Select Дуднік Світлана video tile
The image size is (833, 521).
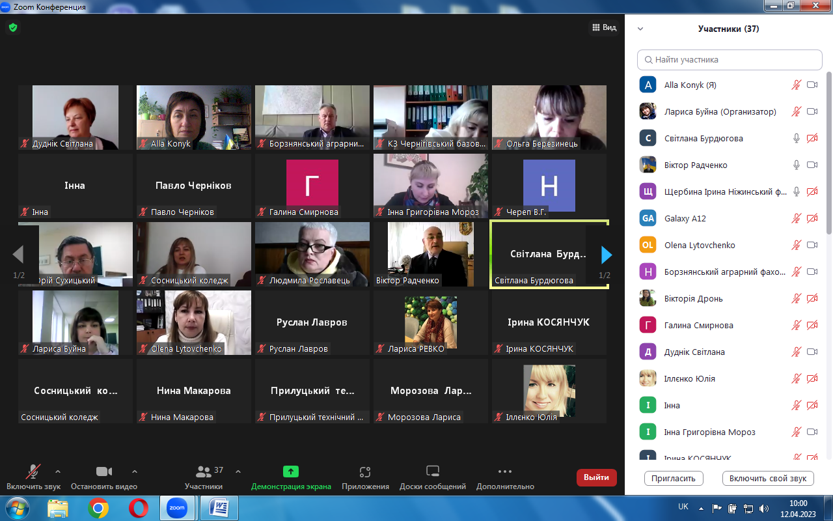(x=75, y=117)
